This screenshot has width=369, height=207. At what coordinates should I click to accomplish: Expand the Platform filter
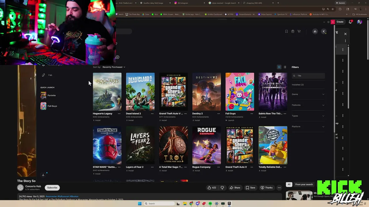[x=308, y=126]
